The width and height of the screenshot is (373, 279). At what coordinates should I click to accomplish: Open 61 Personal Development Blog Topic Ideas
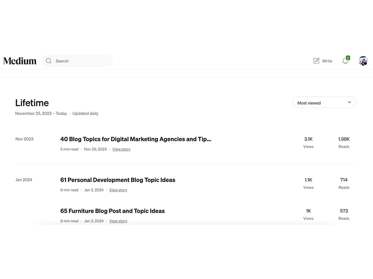[x=118, y=180]
